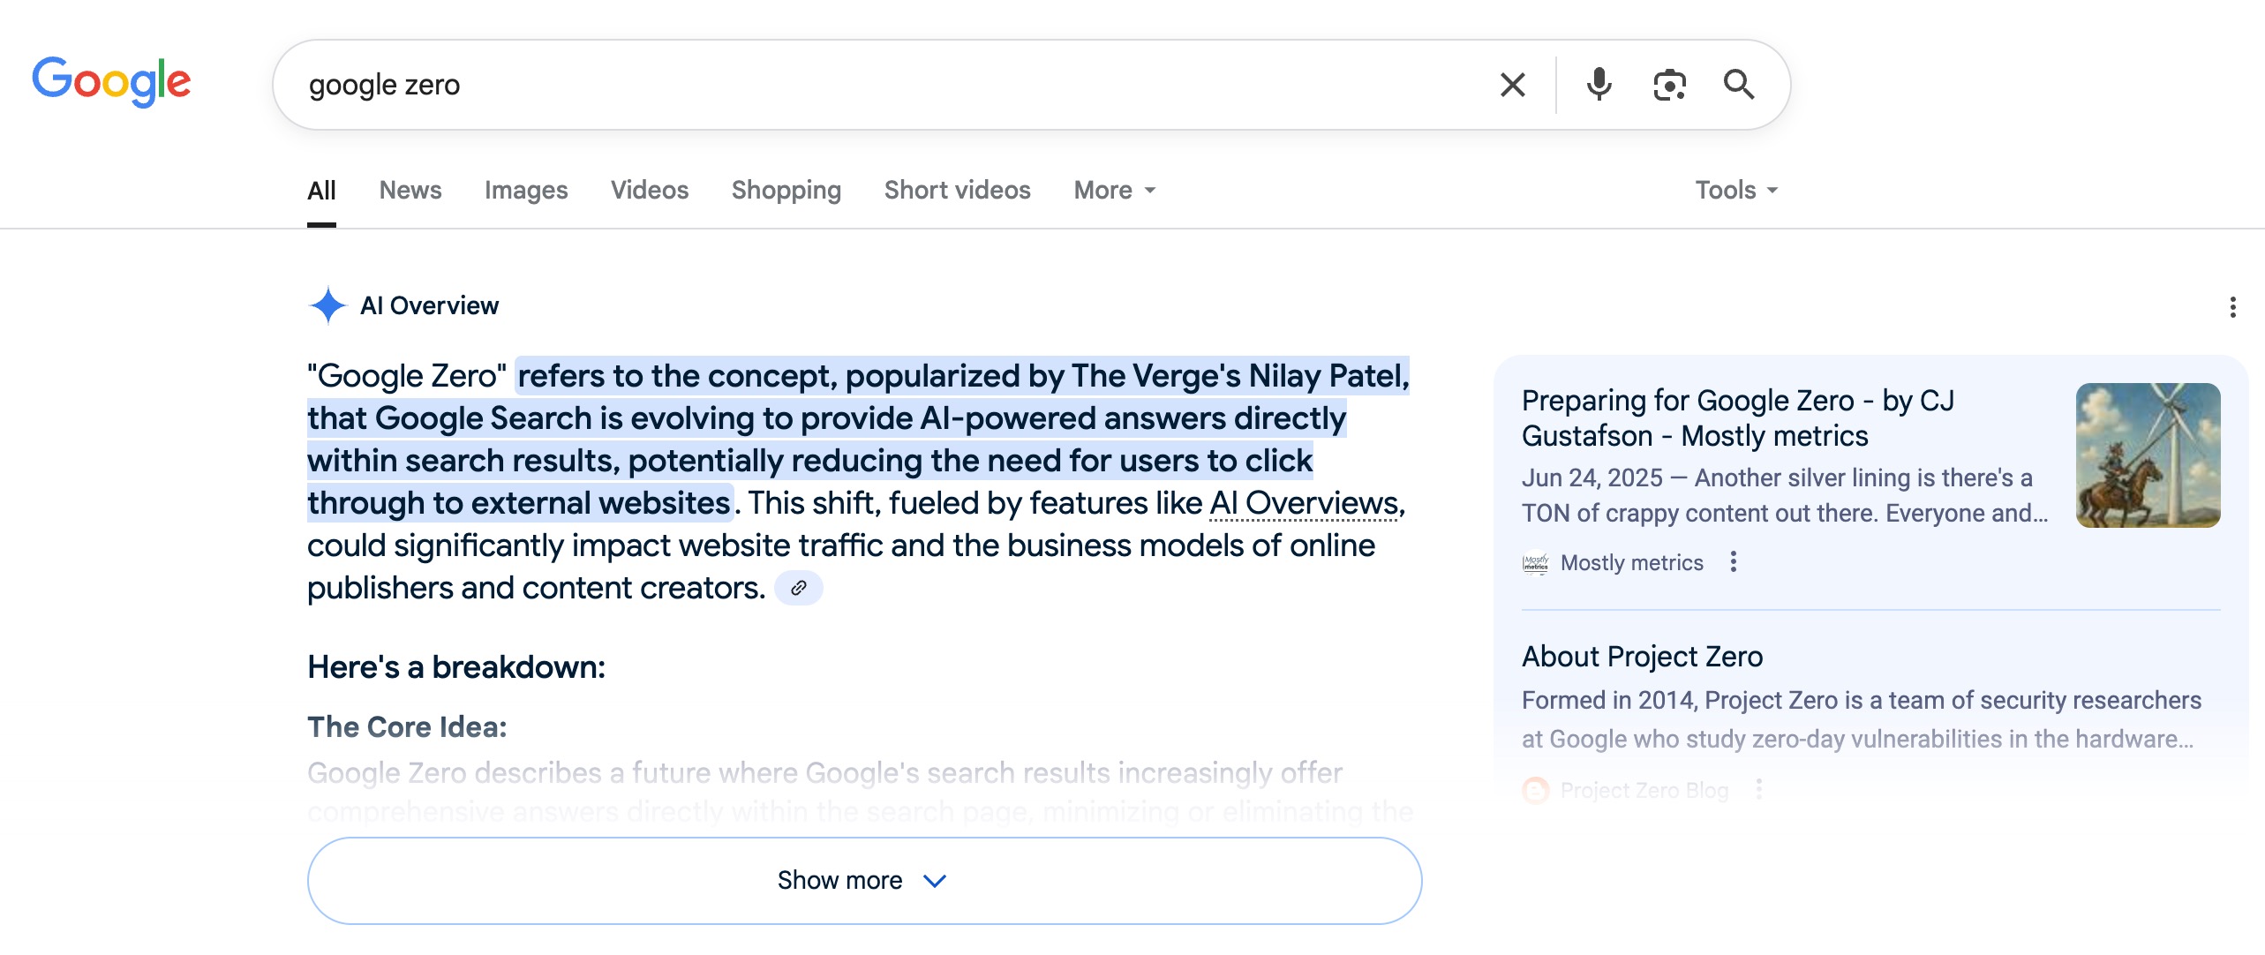Click the Project Zero Blog source name
Image resolution: width=2265 pixels, height=955 pixels.
click(x=1644, y=790)
